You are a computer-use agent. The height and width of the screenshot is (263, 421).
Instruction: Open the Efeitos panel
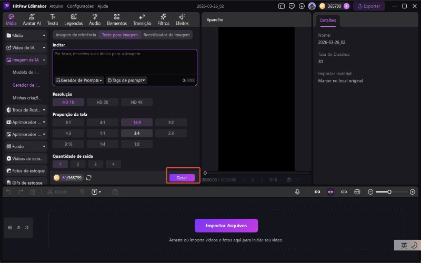(x=182, y=20)
